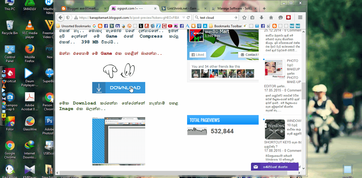
Task: Click the red asterisk LastPass icon
Action: pos(288,17)
